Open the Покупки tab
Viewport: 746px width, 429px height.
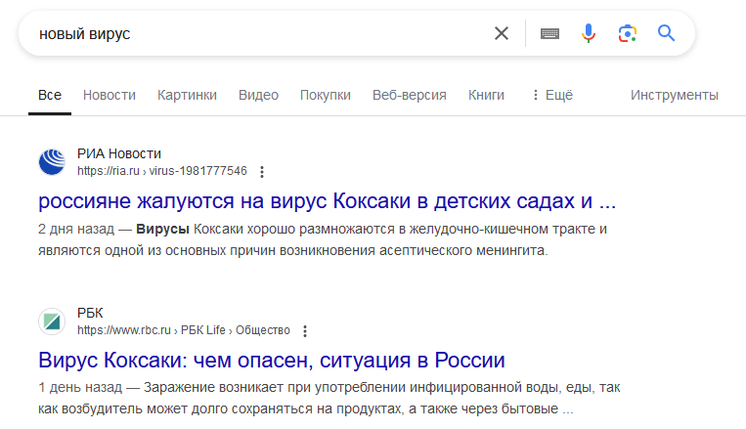point(325,95)
